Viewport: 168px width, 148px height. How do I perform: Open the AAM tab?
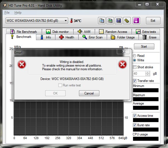84,32
